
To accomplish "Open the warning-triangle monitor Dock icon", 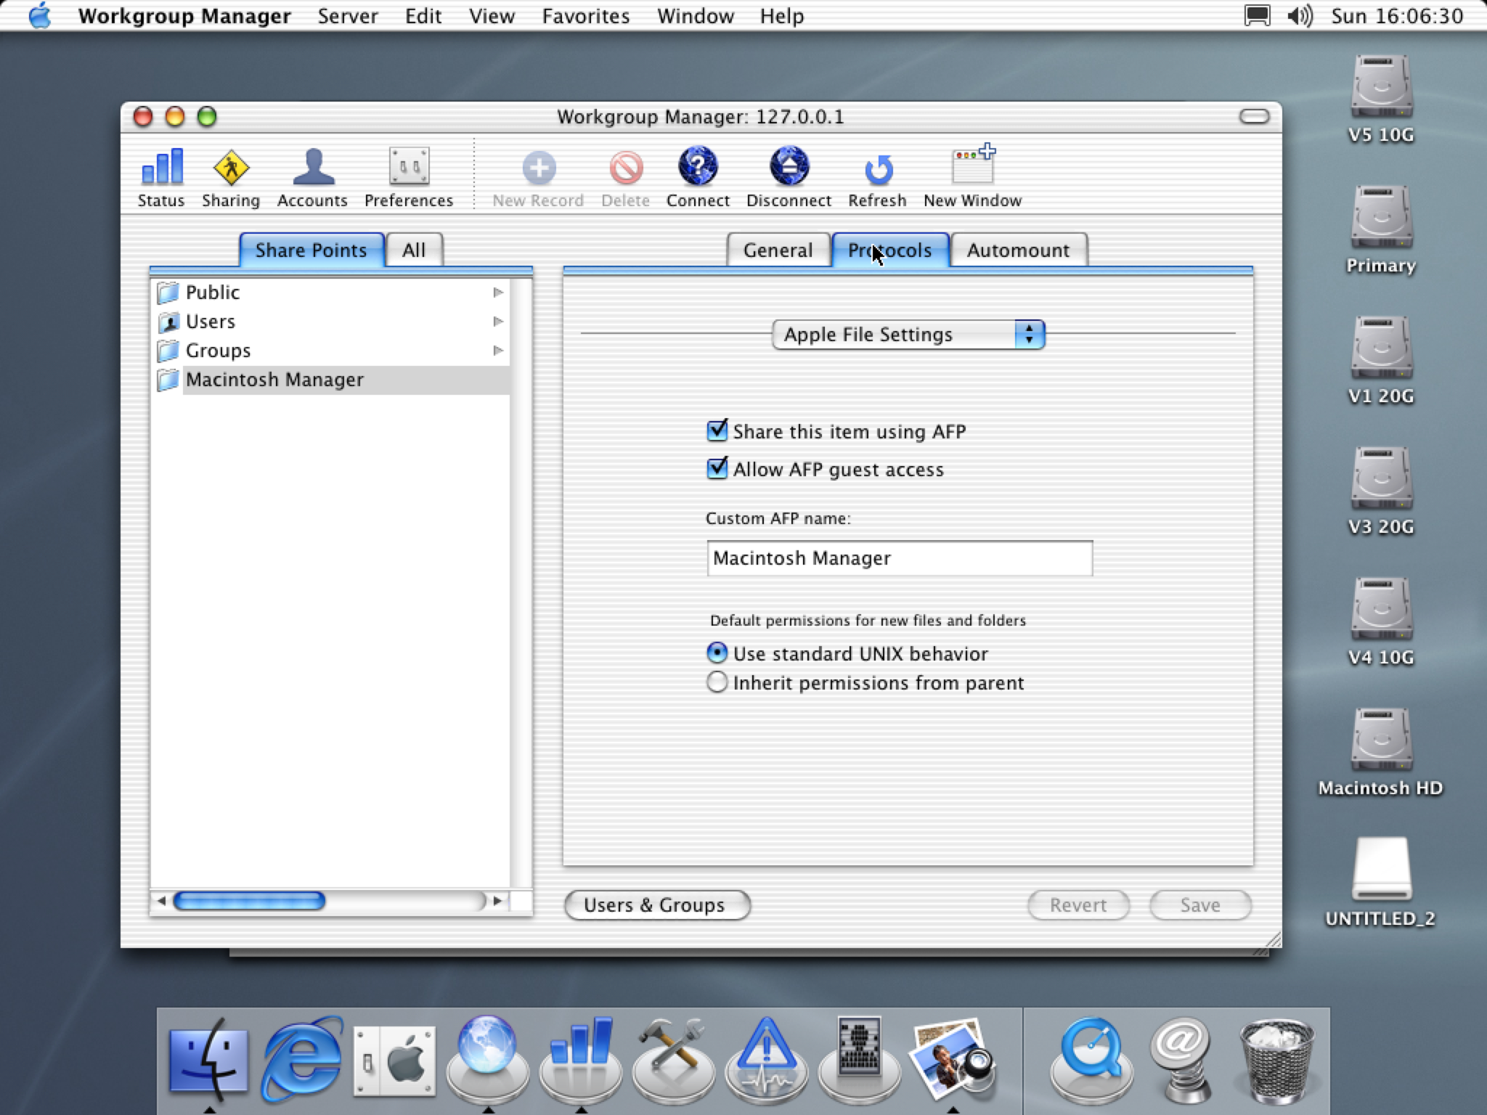I will click(766, 1059).
